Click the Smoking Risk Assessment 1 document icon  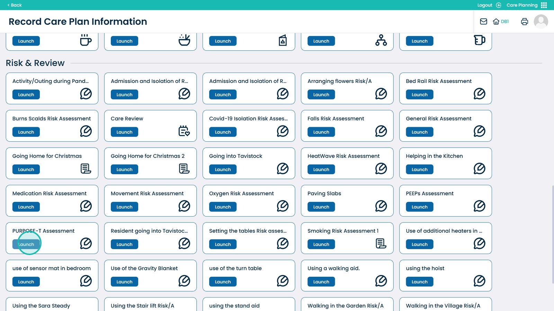(381, 244)
